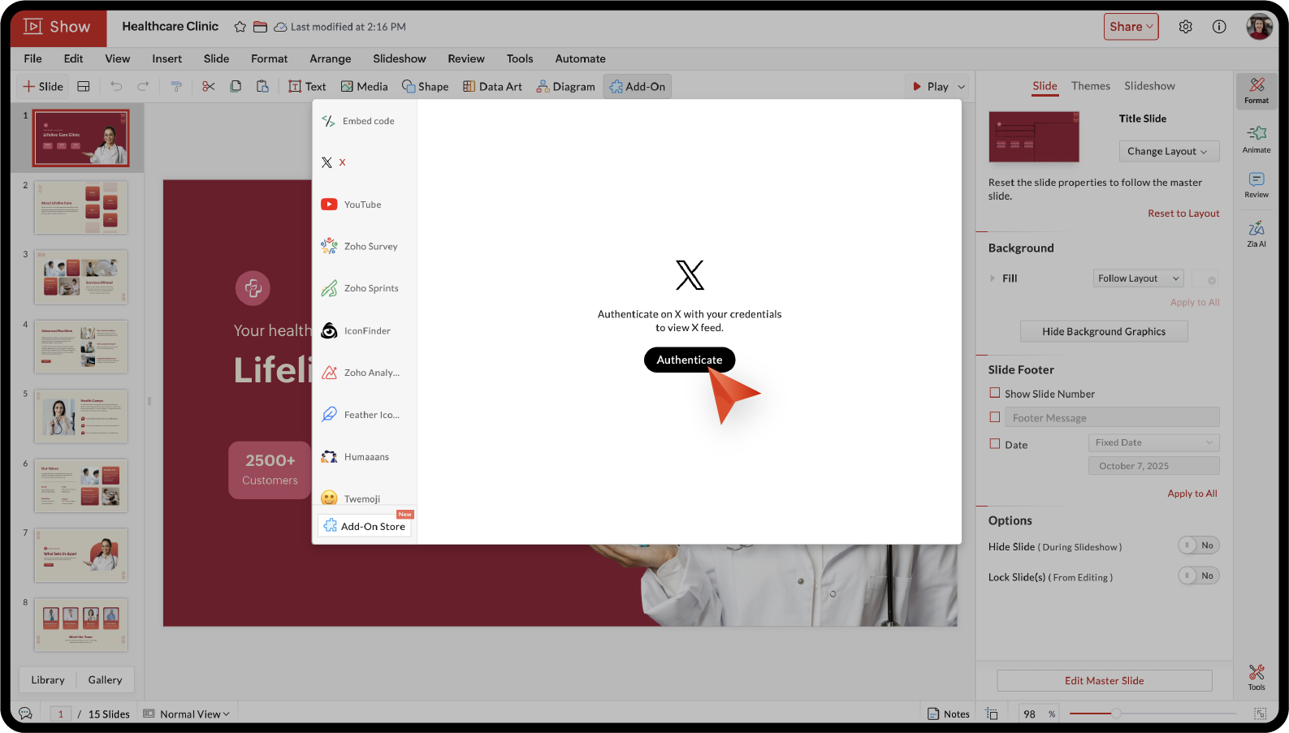Click the Authenticate button
1289x733 pixels.
(690, 360)
